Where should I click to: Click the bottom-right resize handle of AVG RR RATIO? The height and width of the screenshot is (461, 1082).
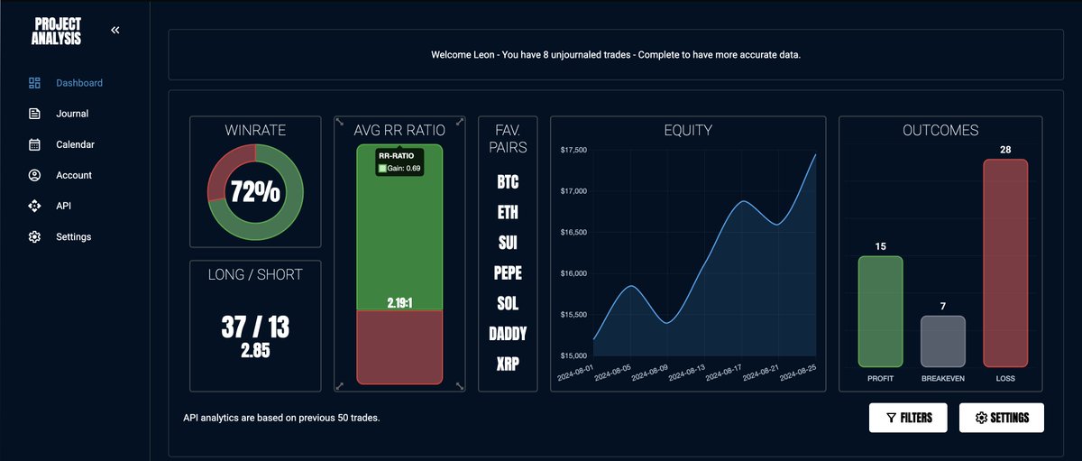[460, 386]
